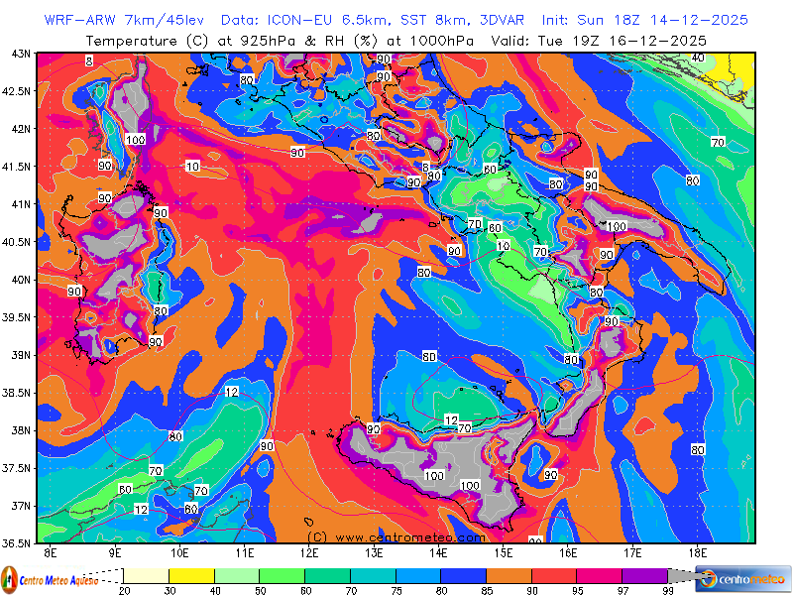
Task: Click the Temperature and RH title line
Action: coord(396,41)
